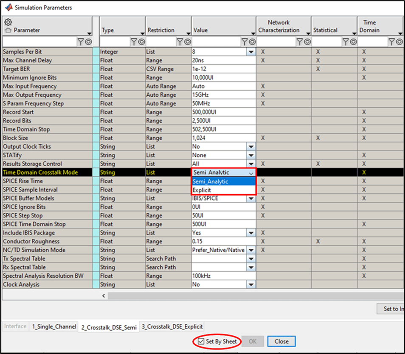The width and height of the screenshot is (405, 354).
Task: Click the Target BER value field
Action: pos(224,69)
